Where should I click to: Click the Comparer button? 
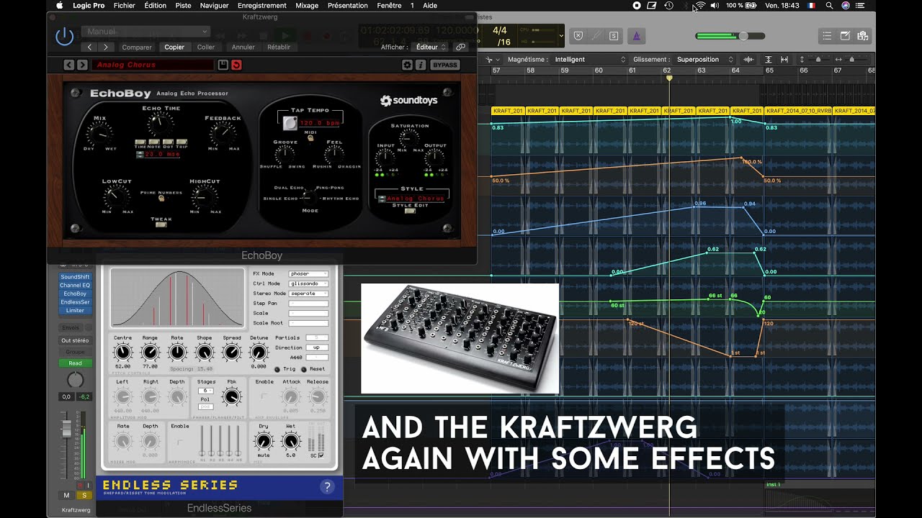137,47
